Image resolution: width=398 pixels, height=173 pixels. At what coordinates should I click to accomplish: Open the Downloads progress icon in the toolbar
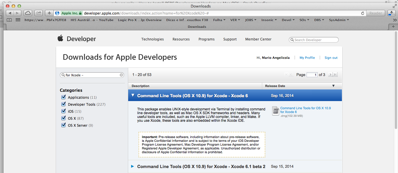coord(391,13)
